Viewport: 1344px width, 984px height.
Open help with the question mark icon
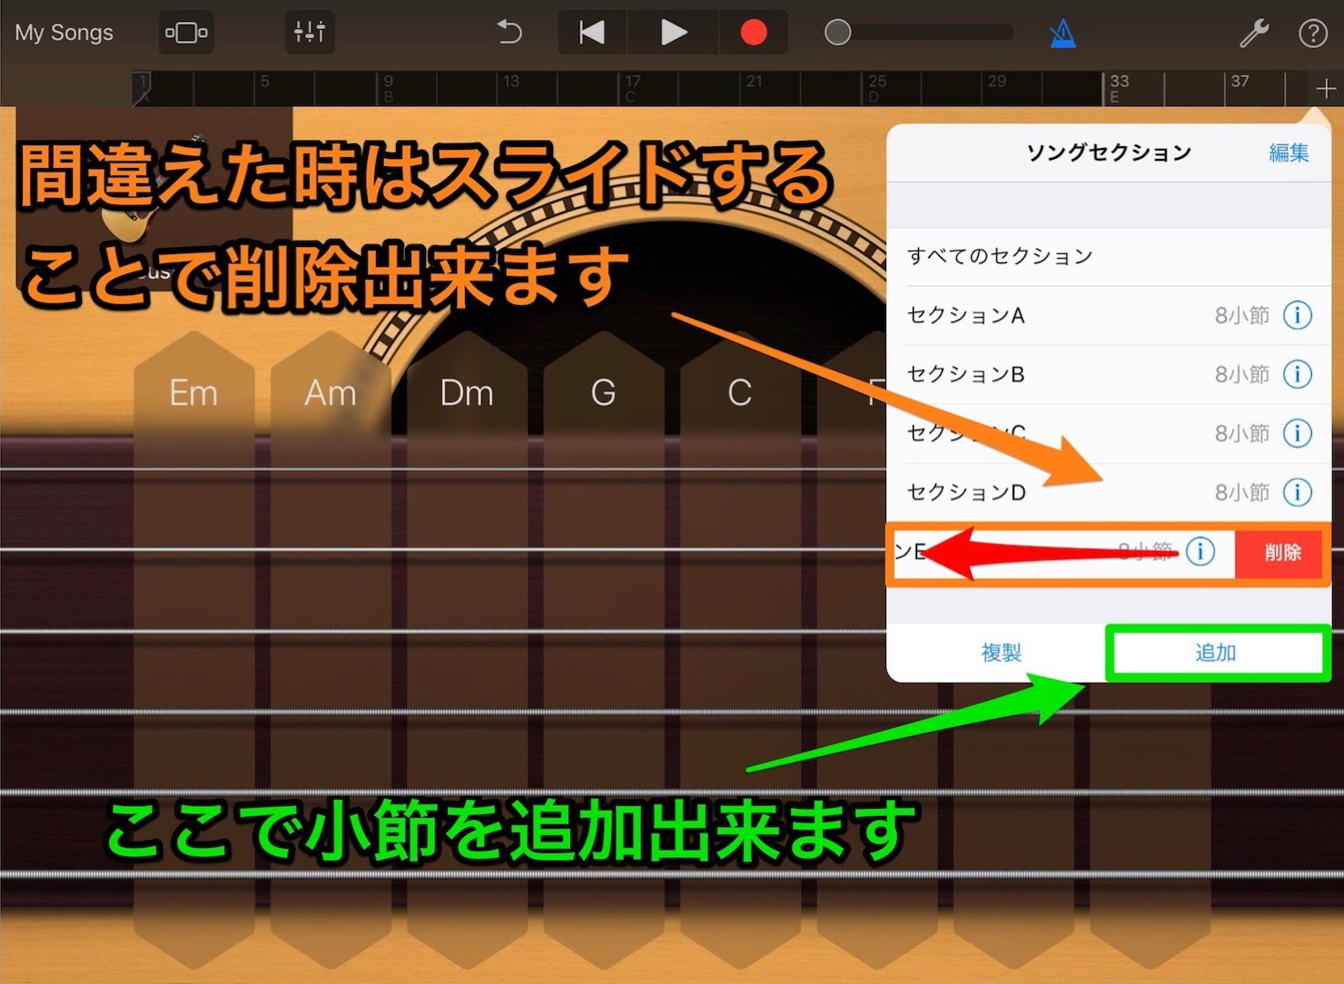[x=1313, y=34]
